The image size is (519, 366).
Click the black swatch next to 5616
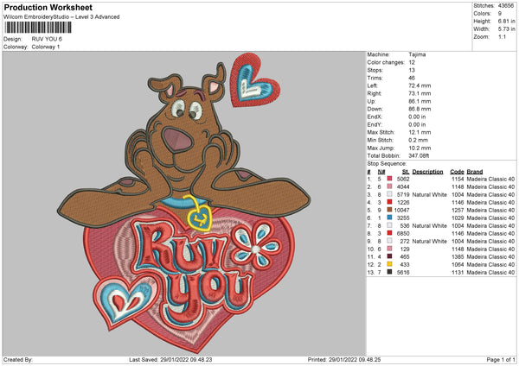click(x=389, y=272)
